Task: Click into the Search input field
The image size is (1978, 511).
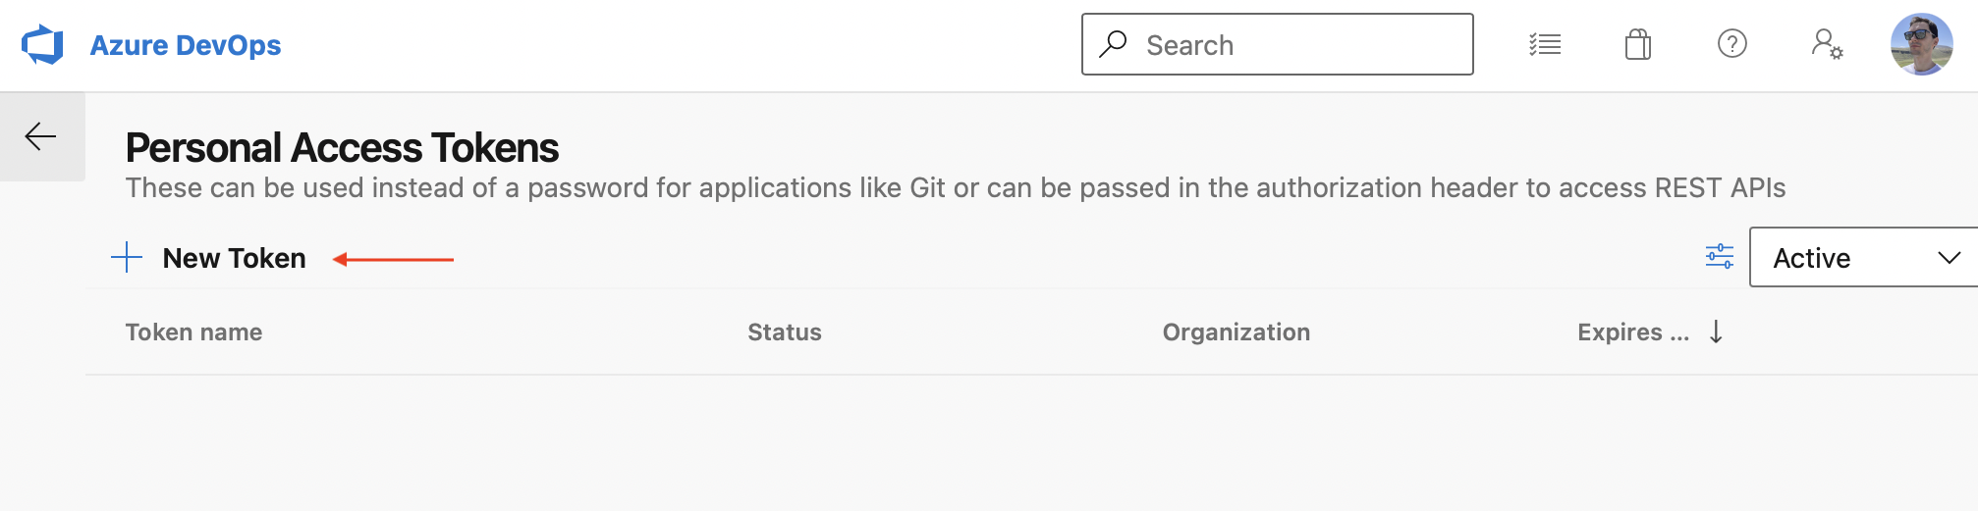Action: point(1296,45)
